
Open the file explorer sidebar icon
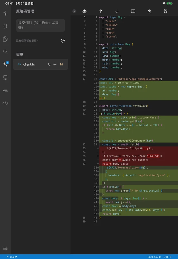[x=5, y=39]
